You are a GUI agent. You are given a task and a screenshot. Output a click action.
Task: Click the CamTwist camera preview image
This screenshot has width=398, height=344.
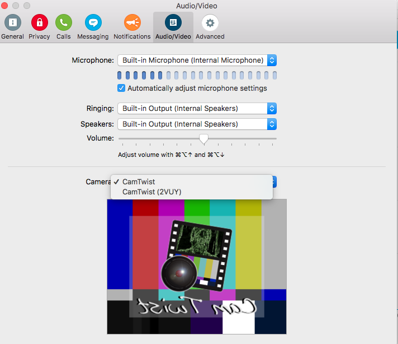pos(197,266)
